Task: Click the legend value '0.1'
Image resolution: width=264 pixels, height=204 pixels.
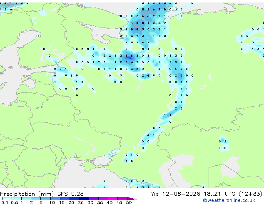Action: tap(5, 202)
